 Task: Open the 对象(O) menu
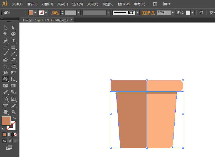[47, 4]
